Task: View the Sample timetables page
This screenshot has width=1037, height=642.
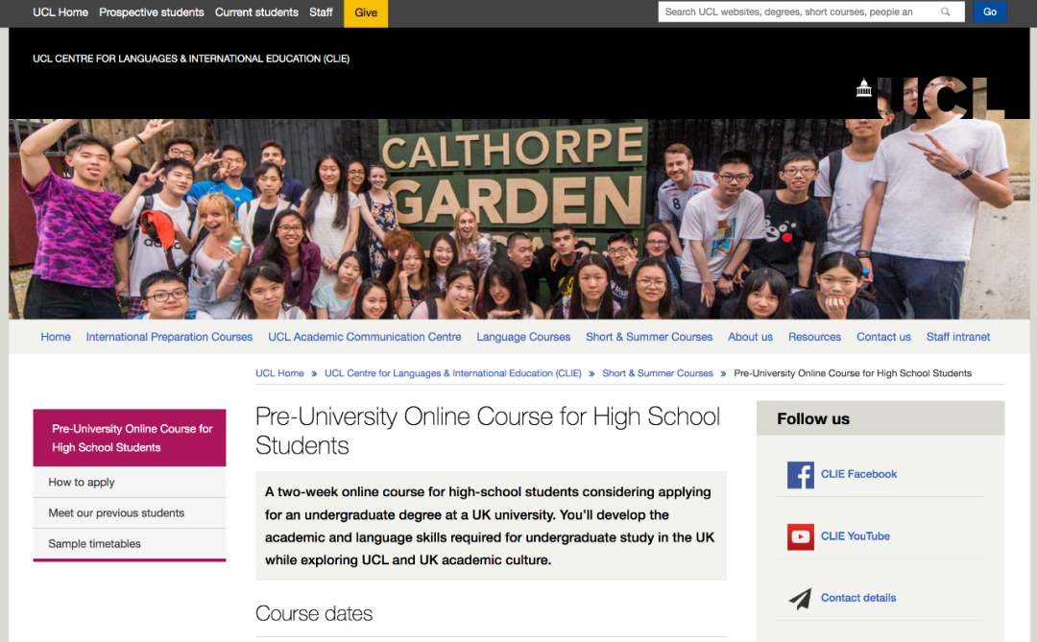Action: [x=94, y=544]
